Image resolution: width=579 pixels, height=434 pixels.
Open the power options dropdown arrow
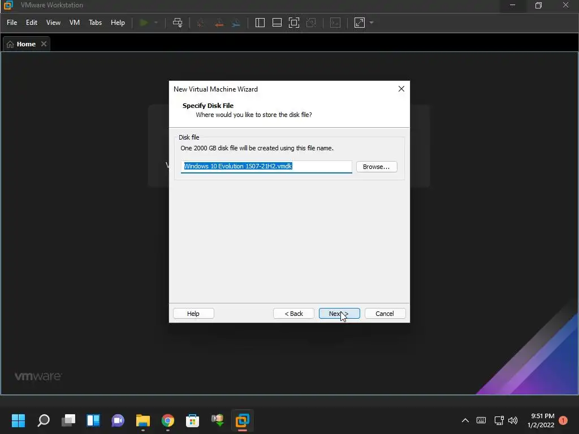click(156, 23)
